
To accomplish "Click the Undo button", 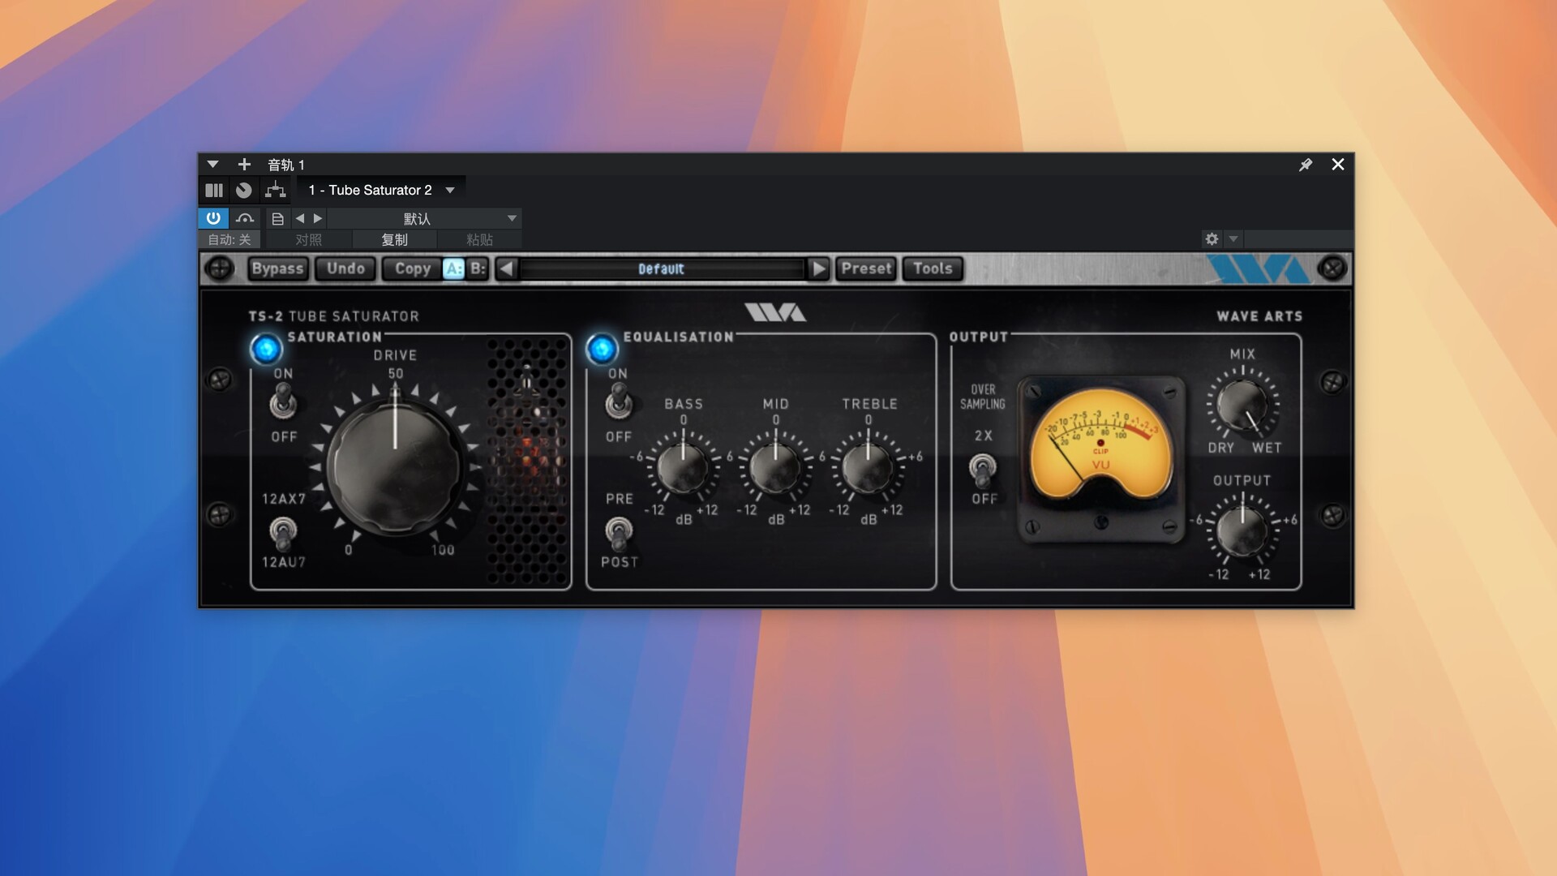I will coord(345,268).
